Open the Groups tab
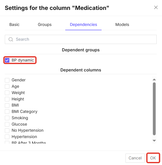The width and height of the screenshot is (162, 165). tap(45, 25)
